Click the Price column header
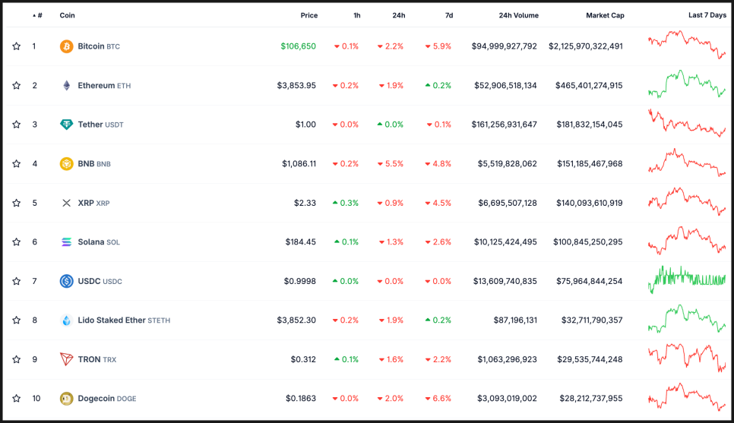734x423 pixels. [x=308, y=15]
